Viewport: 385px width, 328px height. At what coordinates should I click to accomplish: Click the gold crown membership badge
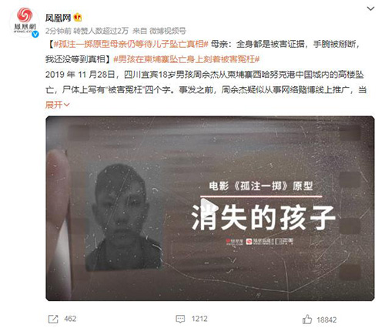pos(78,18)
